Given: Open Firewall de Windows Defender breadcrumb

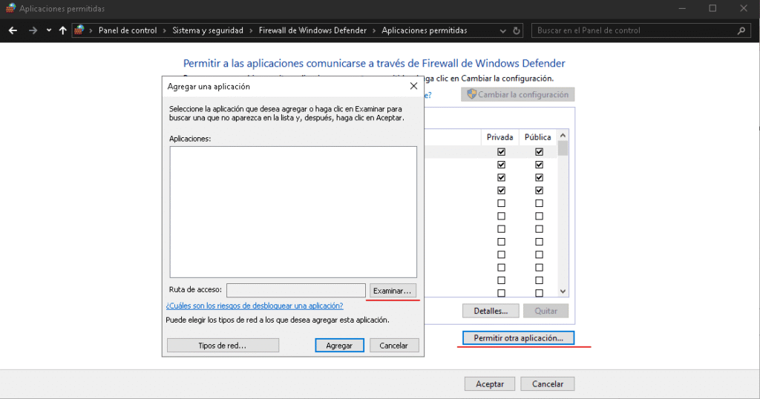Looking at the screenshot, I should pos(312,30).
